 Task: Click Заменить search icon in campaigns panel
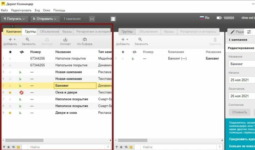pyautogui.click(x=28, y=39)
